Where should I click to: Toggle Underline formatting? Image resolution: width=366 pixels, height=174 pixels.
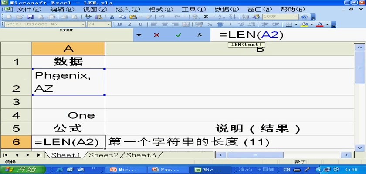click(140, 24)
